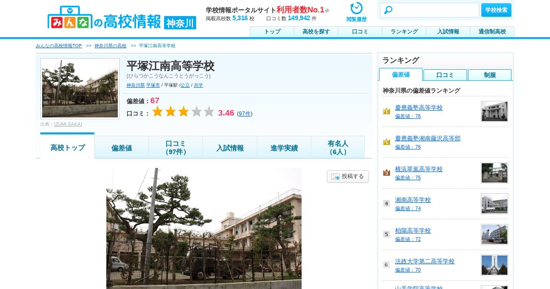The width and height of the screenshot is (550, 289).
Task: Select the 高校トップ tab
Action: pyautogui.click(x=67, y=146)
